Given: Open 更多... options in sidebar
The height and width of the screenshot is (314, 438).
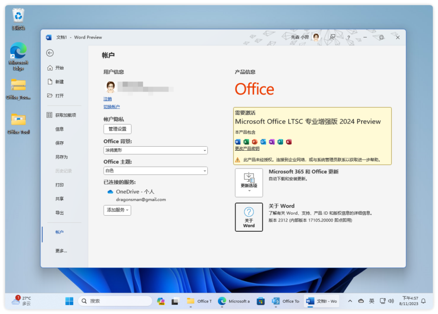Looking at the screenshot, I should coord(61,251).
